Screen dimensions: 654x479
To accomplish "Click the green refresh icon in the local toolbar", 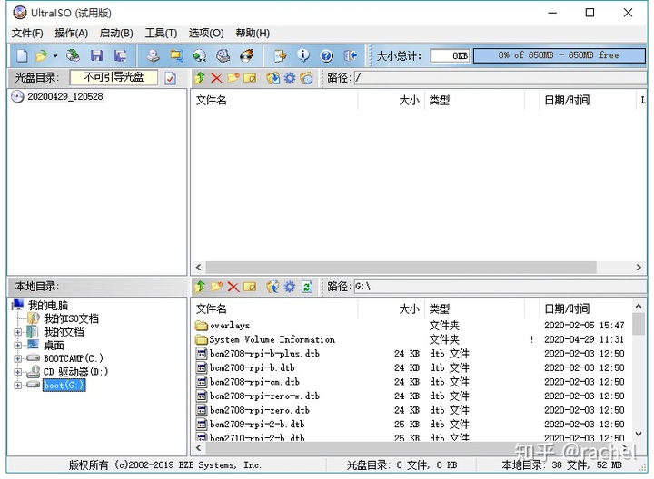I will (x=307, y=287).
